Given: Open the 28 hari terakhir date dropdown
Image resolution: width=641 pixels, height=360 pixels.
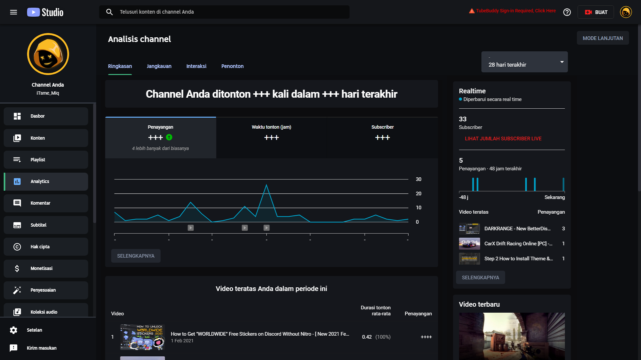Looking at the screenshot, I should tap(524, 62).
